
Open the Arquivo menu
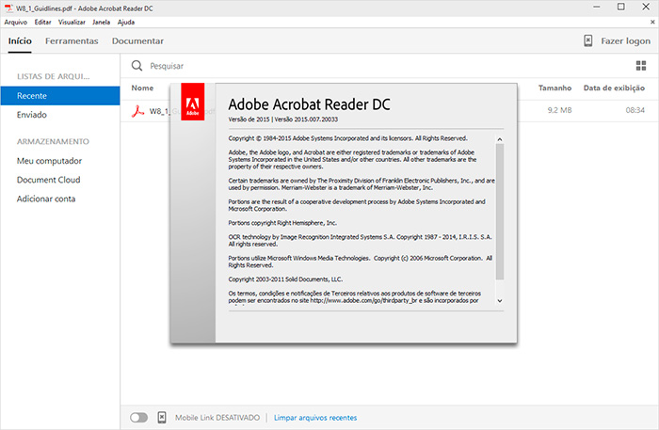click(x=16, y=23)
